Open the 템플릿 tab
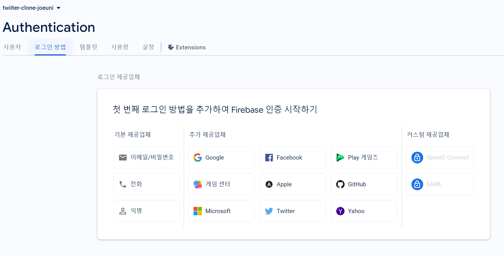Screen dimensions: 504x256 point(88,47)
